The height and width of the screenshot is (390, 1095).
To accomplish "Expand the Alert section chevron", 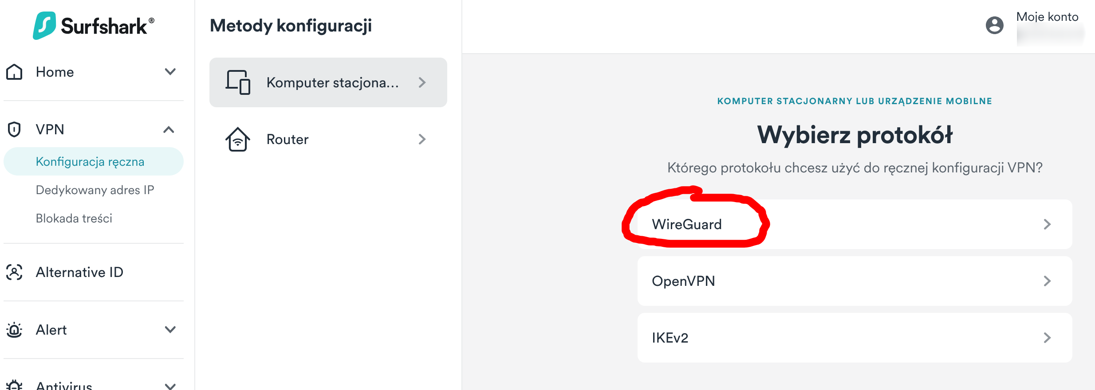I will pyautogui.click(x=170, y=330).
